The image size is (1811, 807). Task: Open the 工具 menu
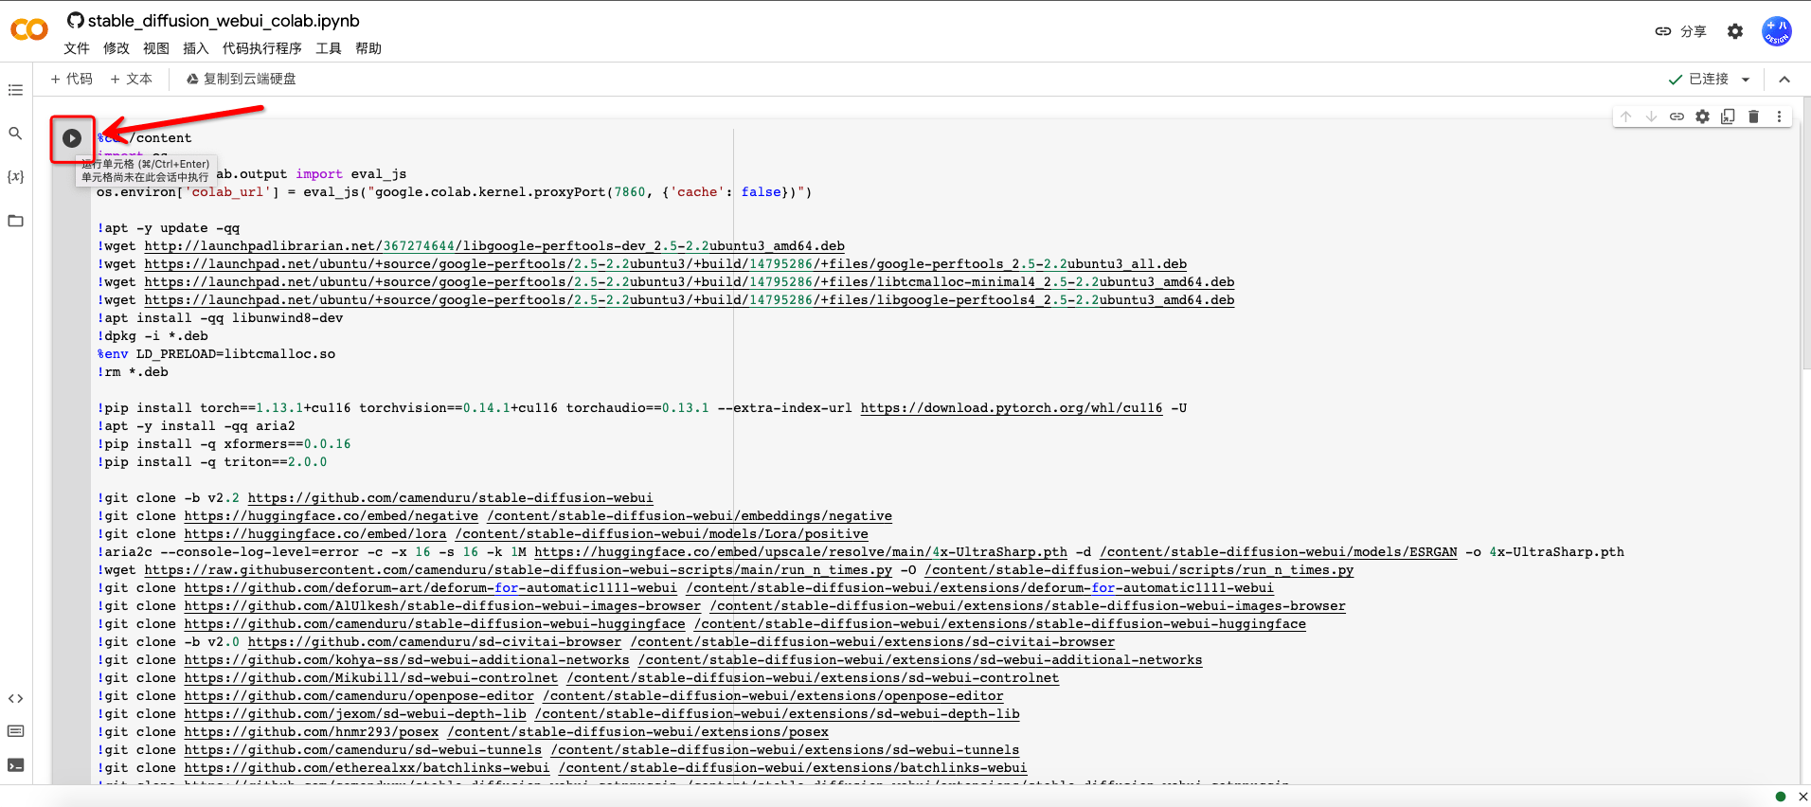coord(329,48)
